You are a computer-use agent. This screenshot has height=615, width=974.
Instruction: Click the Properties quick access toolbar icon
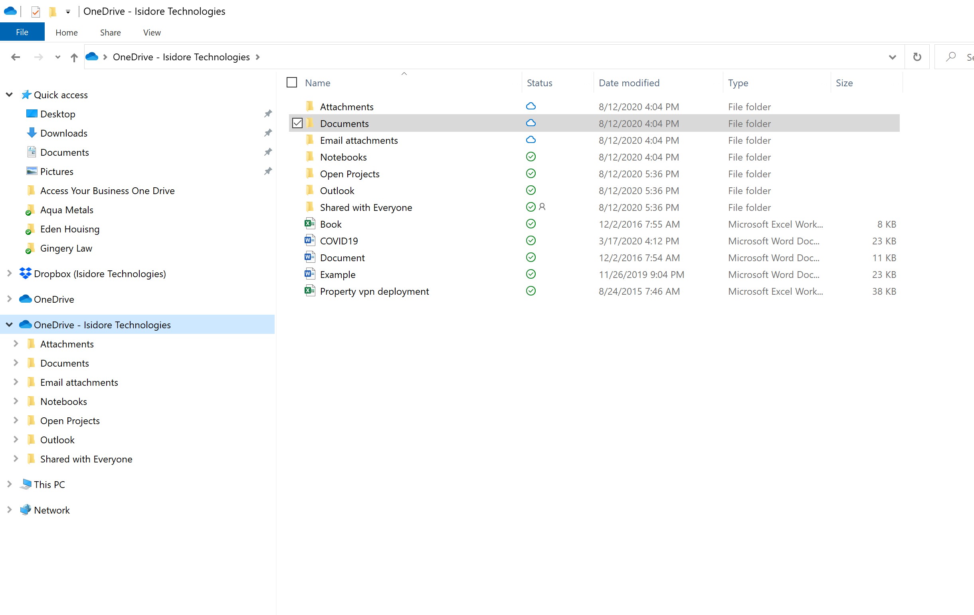36,12
